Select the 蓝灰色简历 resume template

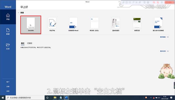116,24
